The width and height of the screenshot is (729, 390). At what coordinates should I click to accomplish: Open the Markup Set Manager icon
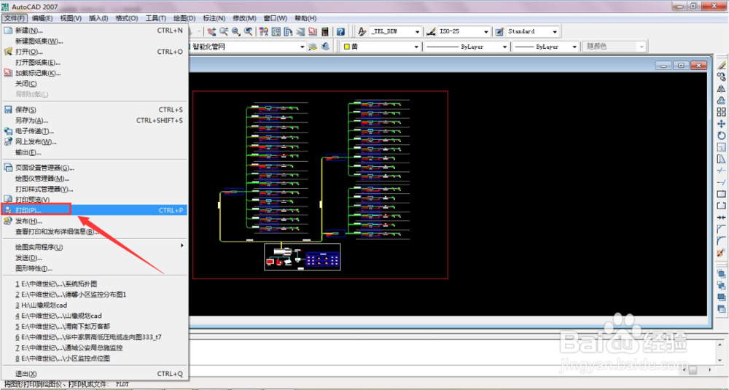[313, 31]
